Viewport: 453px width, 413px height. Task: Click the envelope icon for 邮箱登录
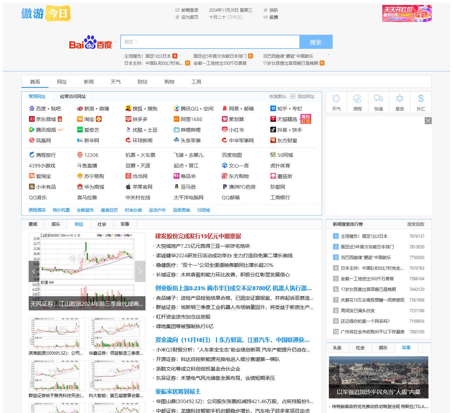pos(177,10)
